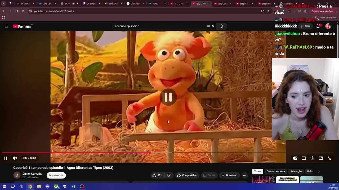Open OBS Studio on the taskbar
Image resolution: width=339 pixels, height=190 pixels.
pos(82,187)
